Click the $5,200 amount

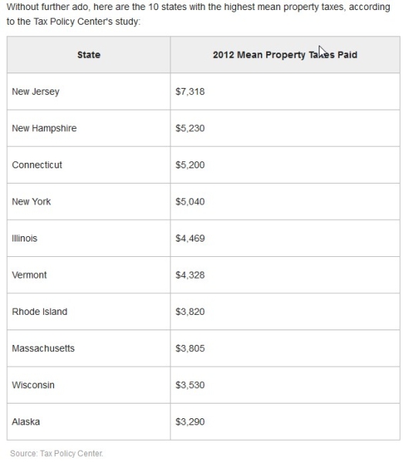click(x=190, y=165)
